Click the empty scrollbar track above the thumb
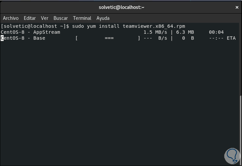This screenshot has width=242, height=166. [x=240, y=60]
